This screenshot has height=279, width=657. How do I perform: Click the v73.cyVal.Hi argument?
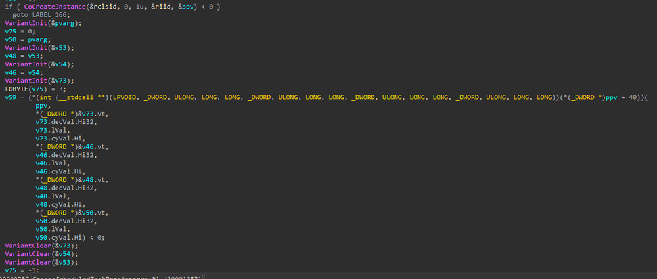click(60, 139)
